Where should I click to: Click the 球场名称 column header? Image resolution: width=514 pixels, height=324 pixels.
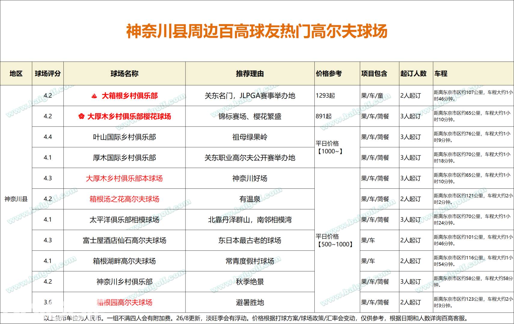point(124,74)
